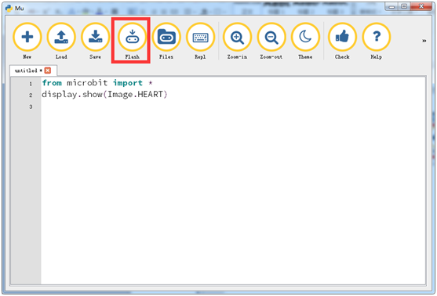The image size is (437, 296).
Task: Click empty line 3 in editor
Action: tap(233, 106)
